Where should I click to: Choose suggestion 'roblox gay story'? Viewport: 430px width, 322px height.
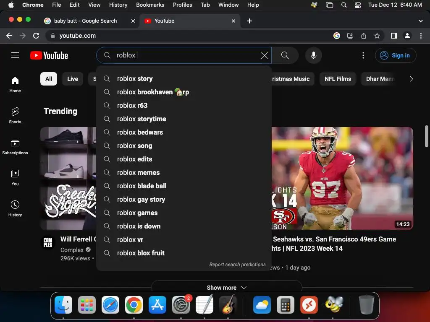coord(184,199)
